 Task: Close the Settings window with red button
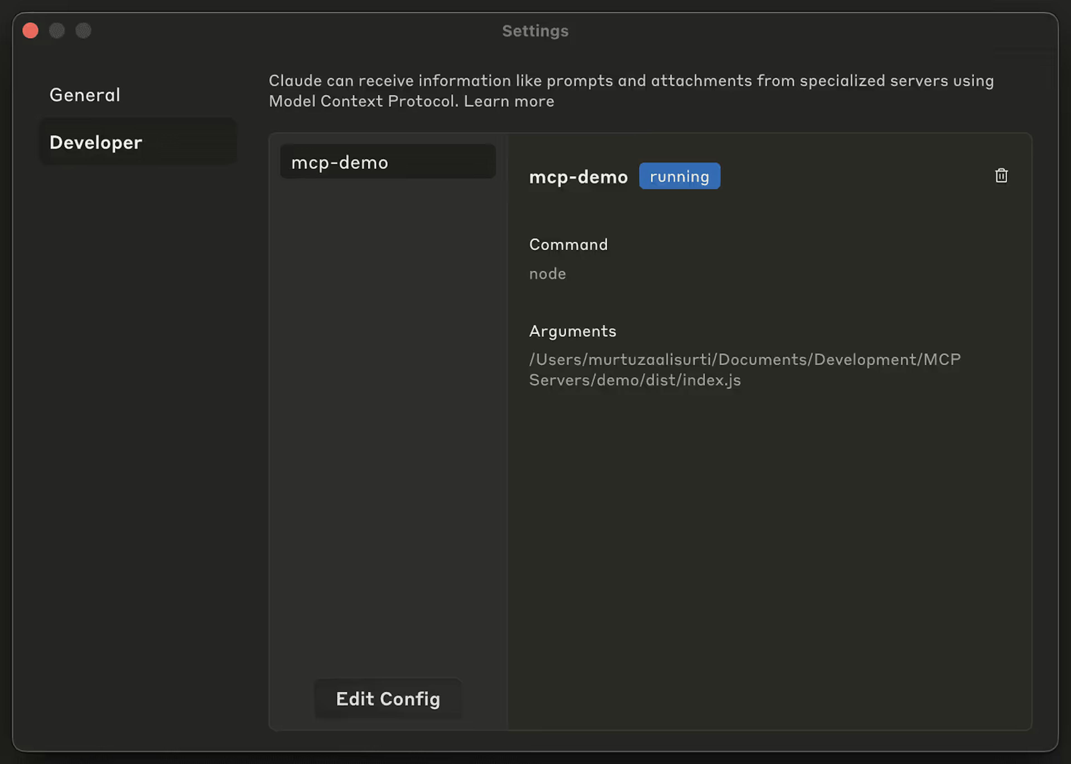(x=31, y=31)
